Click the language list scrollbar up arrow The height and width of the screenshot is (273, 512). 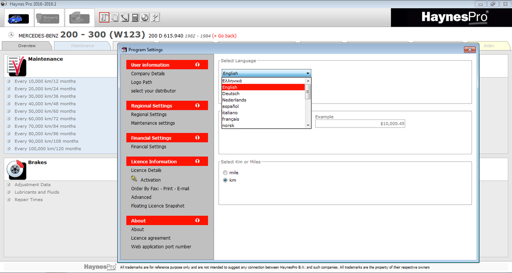click(x=308, y=80)
